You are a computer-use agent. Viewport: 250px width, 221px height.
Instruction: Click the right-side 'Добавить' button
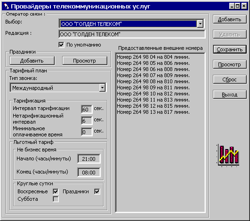click(230, 19)
